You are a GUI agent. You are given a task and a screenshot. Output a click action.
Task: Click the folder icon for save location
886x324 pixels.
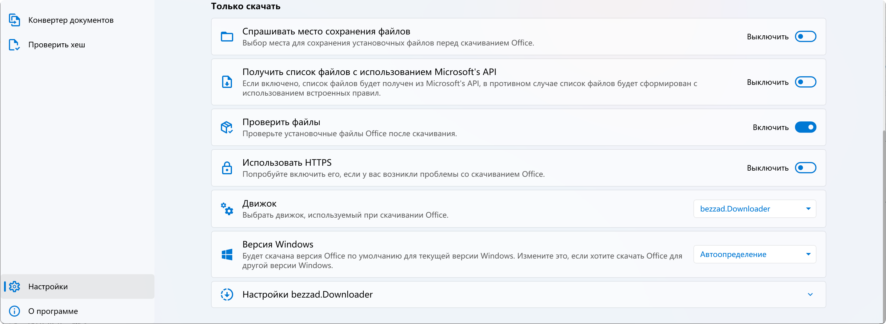(x=227, y=36)
